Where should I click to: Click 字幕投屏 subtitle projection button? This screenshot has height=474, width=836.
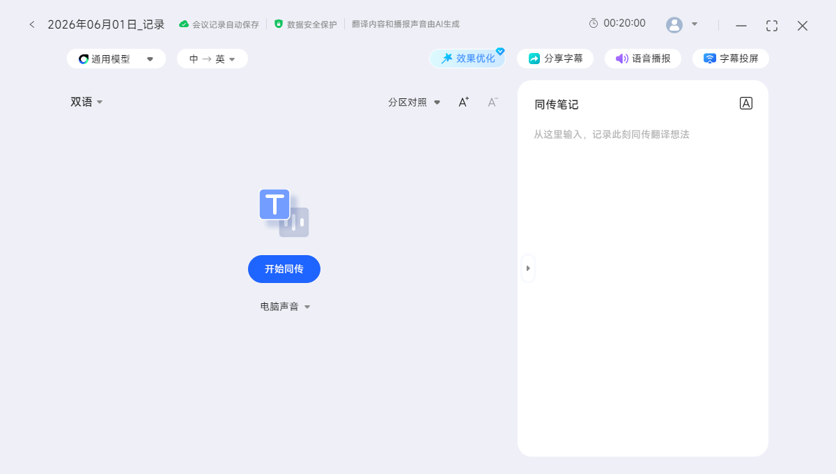pyautogui.click(x=731, y=59)
